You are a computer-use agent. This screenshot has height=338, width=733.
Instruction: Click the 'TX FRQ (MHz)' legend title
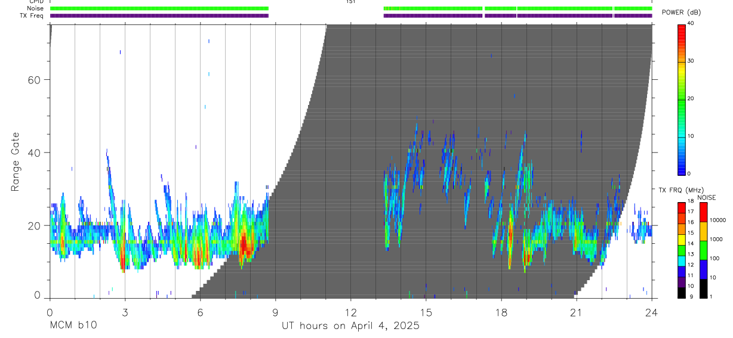pyautogui.click(x=679, y=190)
